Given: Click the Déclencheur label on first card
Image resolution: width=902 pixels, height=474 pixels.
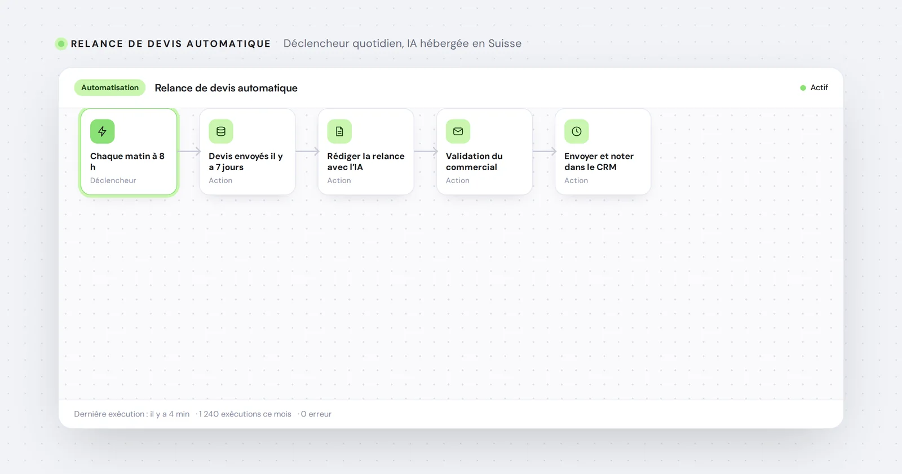Looking at the screenshot, I should [x=113, y=180].
